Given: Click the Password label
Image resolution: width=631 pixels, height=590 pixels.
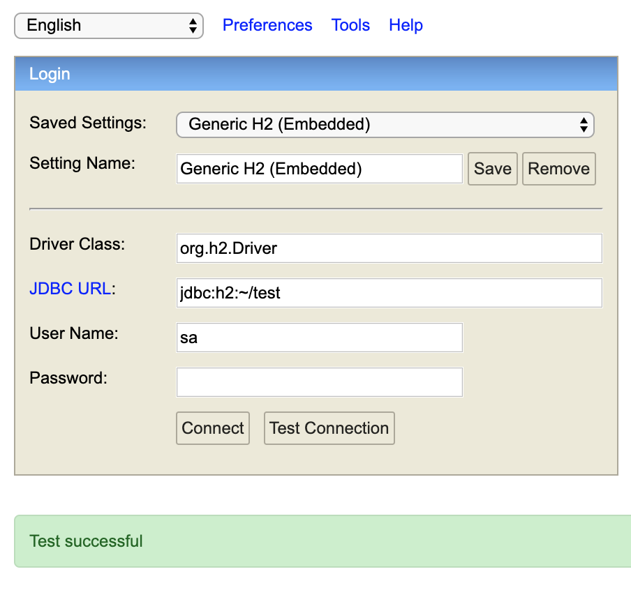Looking at the screenshot, I should (68, 378).
